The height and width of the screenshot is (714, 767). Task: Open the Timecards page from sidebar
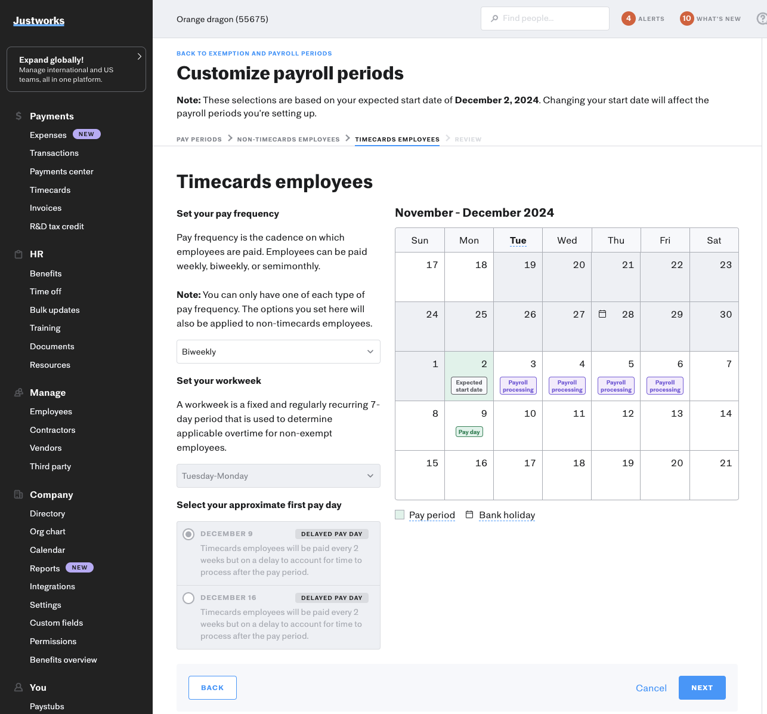pyautogui.click(x=50, y=190)
